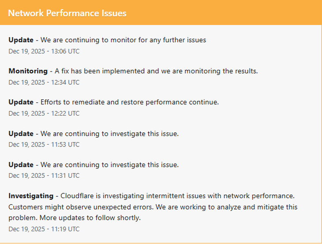The width and height of the screenshot is (322, 244).
Task: Click the "Update" label for 11:31 UTC entry
Action: tap(21, 165)
